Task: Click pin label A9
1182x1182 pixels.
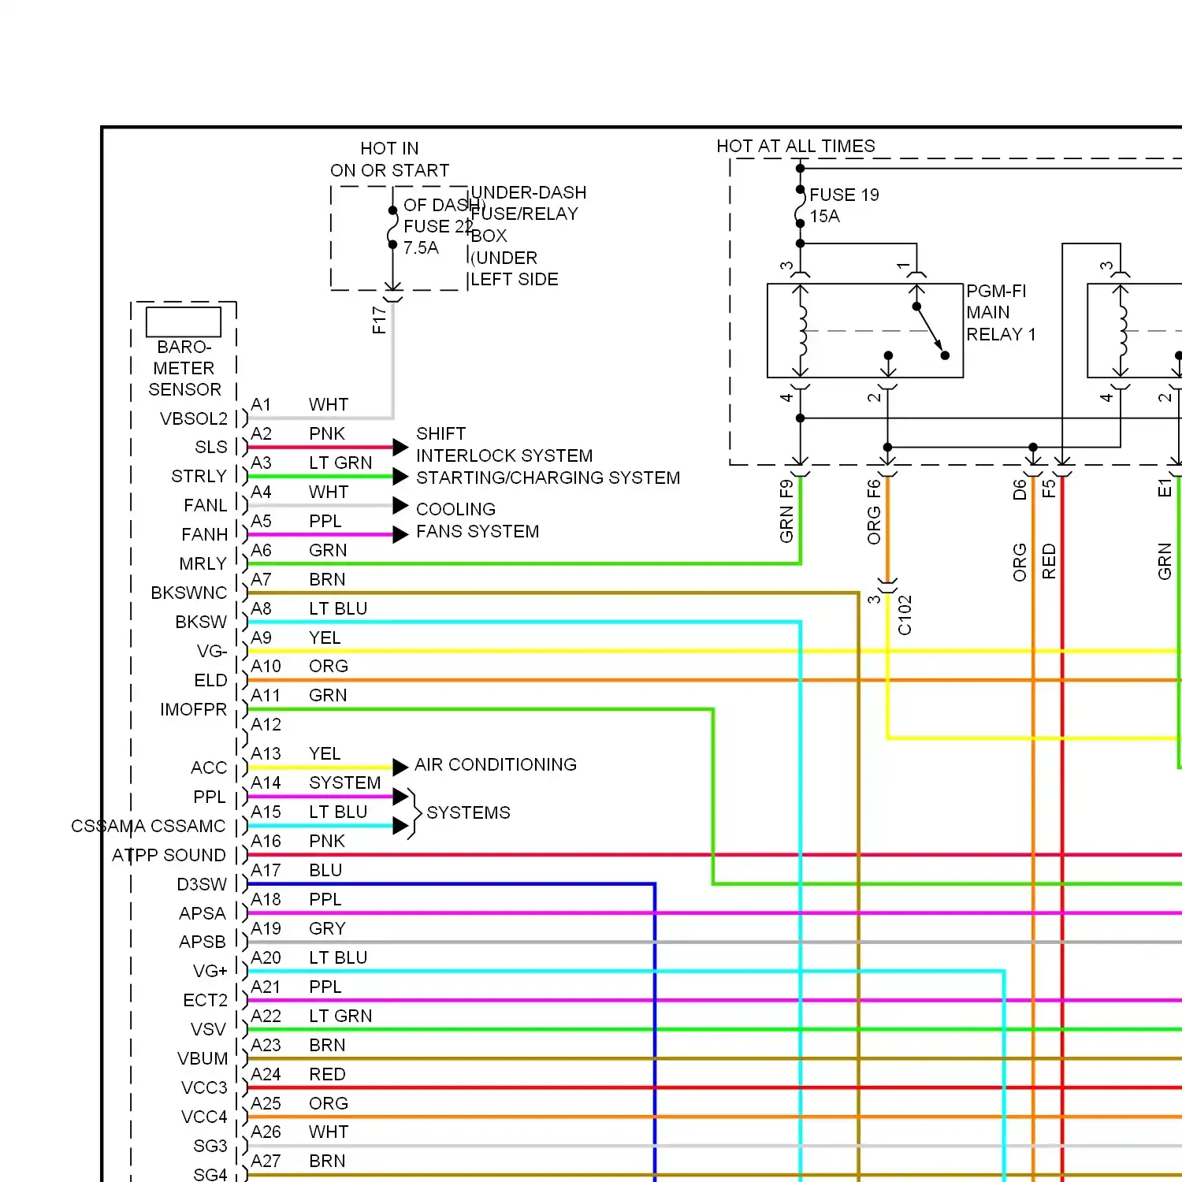Action: [261, 637]
